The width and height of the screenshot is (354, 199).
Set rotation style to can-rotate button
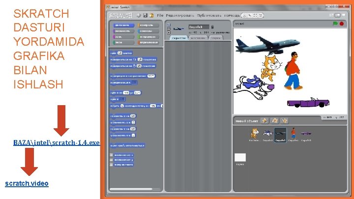click(x=169, y=25)
